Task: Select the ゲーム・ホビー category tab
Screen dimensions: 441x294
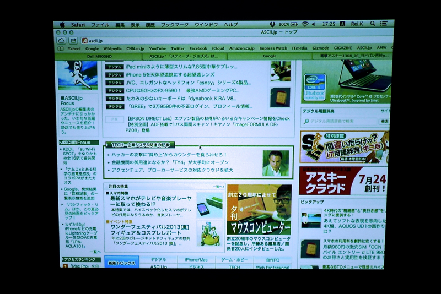Action: (x=235, y=260)
